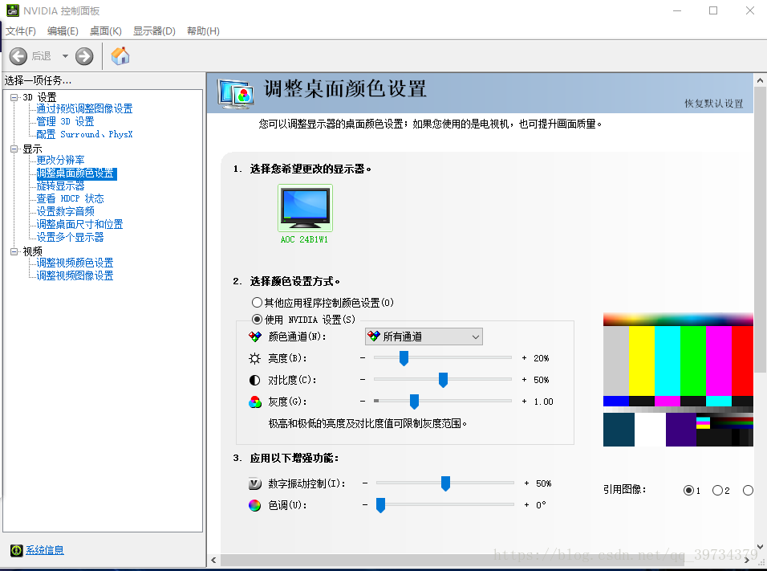Screen dimensions: 767x571
Task: Click the system information icon
Action: tap(17, 550)
